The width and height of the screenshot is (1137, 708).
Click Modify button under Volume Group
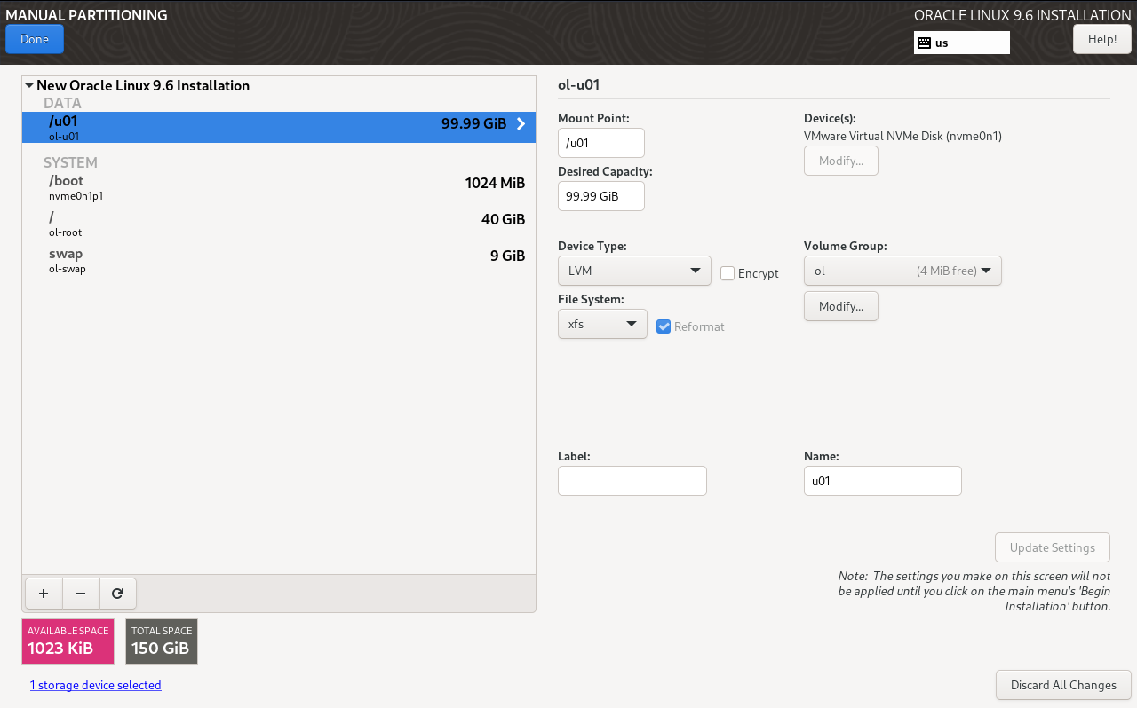click(840, 306)
